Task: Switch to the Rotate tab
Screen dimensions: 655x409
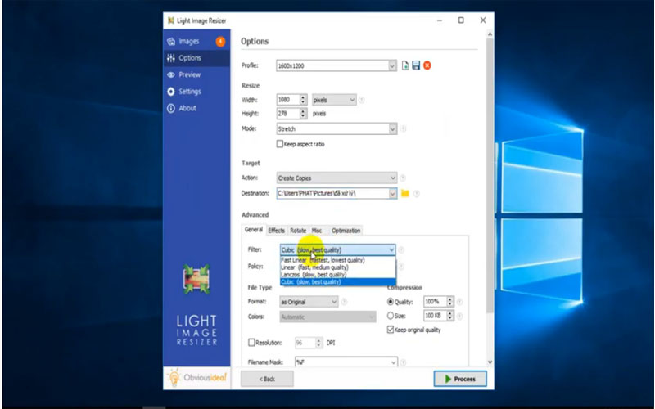Action: point(298,231)
